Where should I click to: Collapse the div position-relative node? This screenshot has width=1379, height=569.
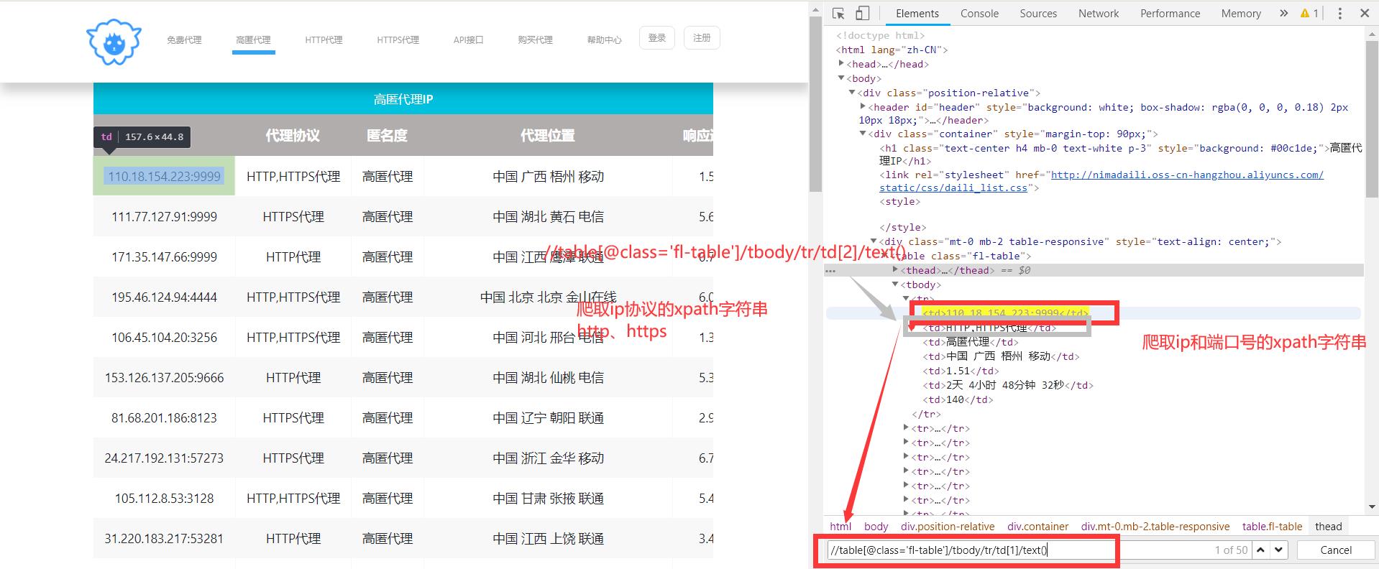pos(852,93)
